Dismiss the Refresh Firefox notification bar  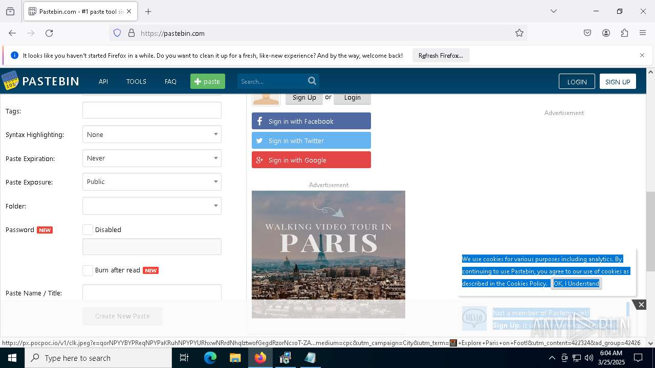(x=642, y=55)
